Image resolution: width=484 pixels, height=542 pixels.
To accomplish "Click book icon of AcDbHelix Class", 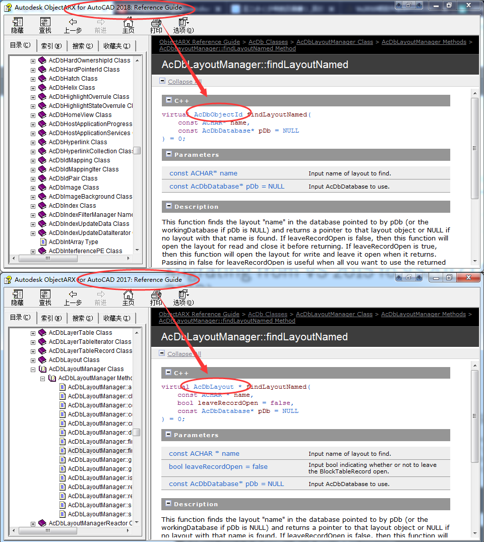I will coord(42,87).
